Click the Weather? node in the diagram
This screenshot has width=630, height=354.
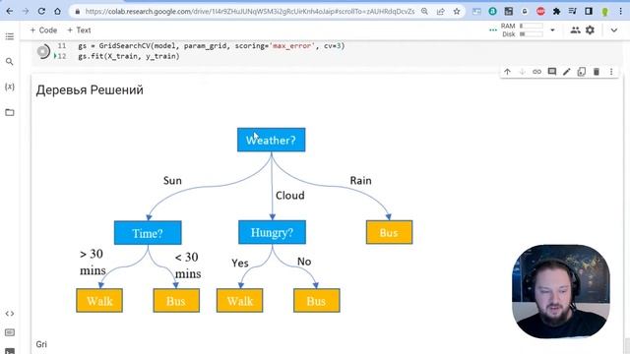[x=272, y=140]
